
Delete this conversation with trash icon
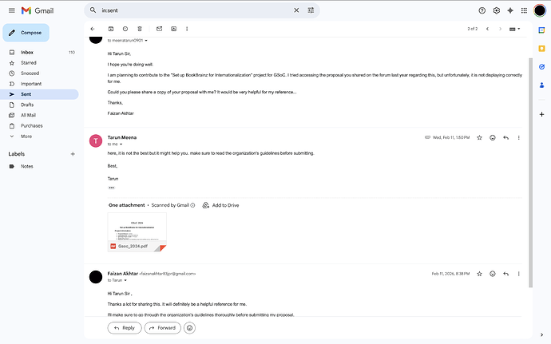coord(140,29)
